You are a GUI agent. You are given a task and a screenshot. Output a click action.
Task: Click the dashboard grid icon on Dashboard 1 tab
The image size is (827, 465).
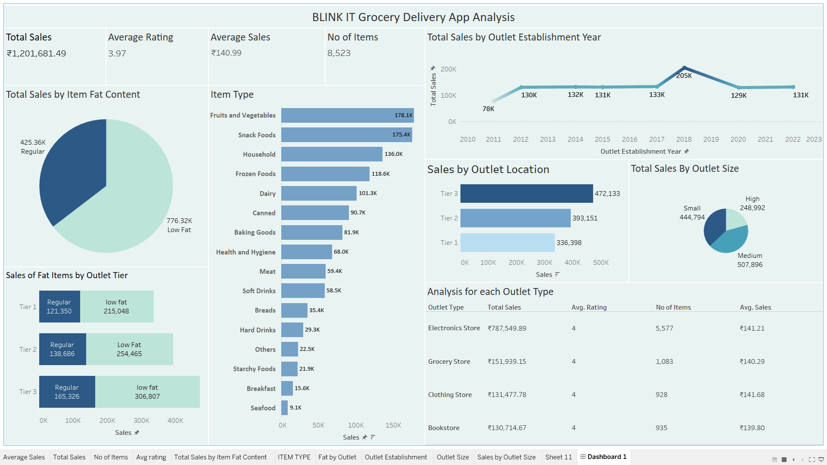pyautogui.click(x=583, y=457)
